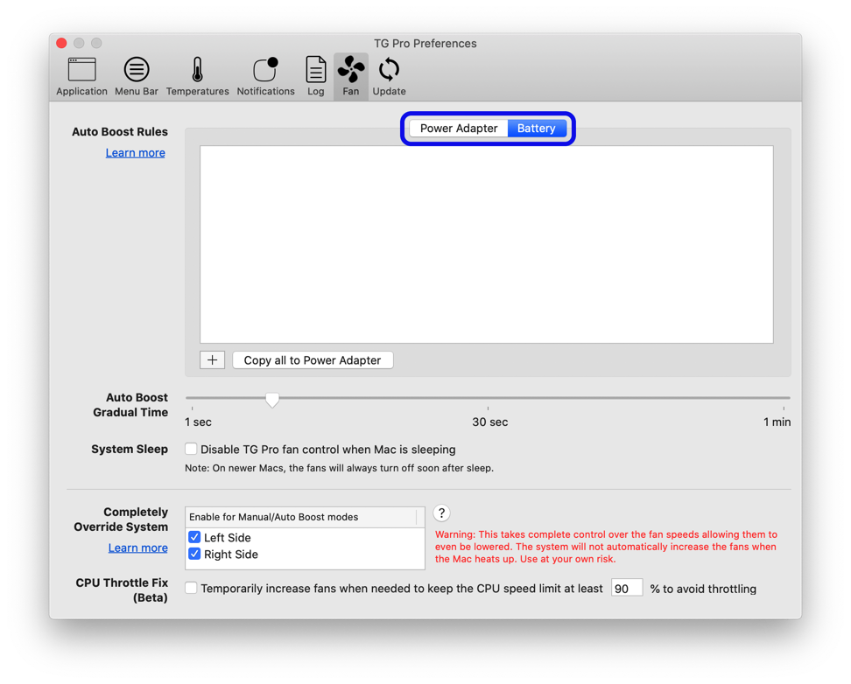851x684 pixels.
Task: Click the 30 sec slider label
Action: (489, 422)
